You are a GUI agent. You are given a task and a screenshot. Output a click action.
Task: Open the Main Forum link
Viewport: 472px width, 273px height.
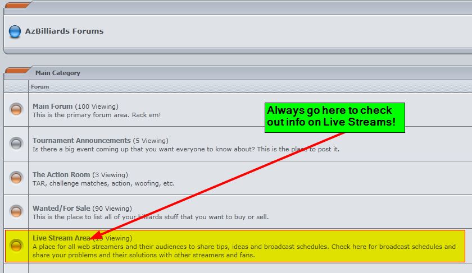[53, 106]
